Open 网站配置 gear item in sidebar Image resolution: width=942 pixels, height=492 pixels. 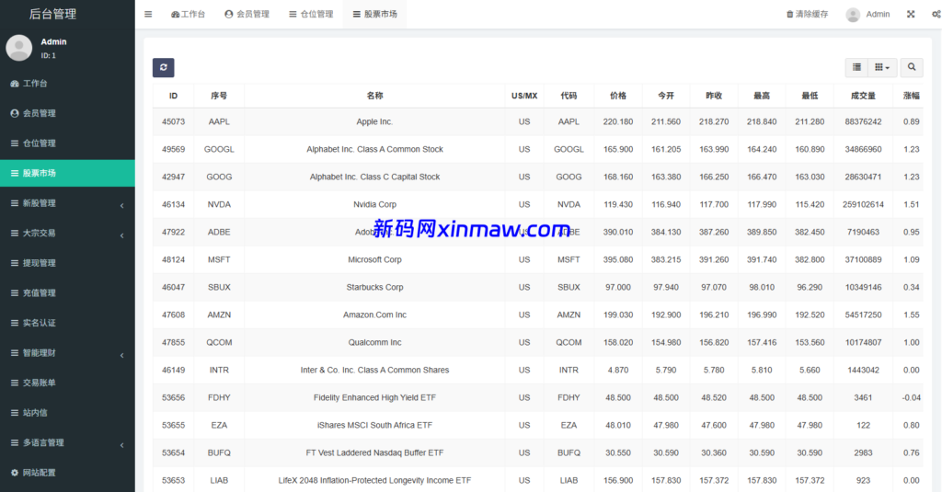pyautogui.click(x=67, y=473)
